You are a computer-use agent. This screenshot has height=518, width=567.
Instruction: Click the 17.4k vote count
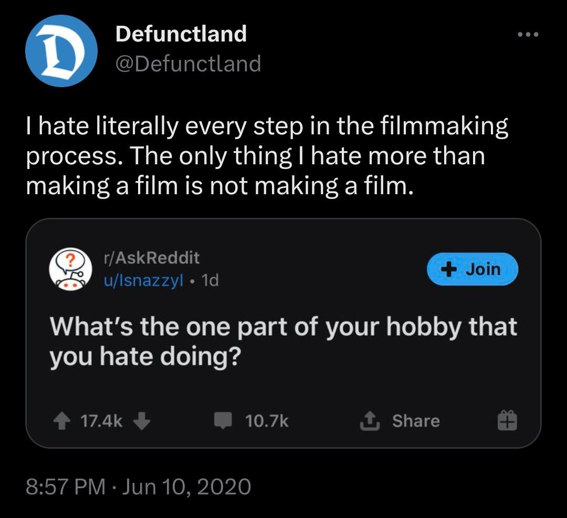click(101, 420)
